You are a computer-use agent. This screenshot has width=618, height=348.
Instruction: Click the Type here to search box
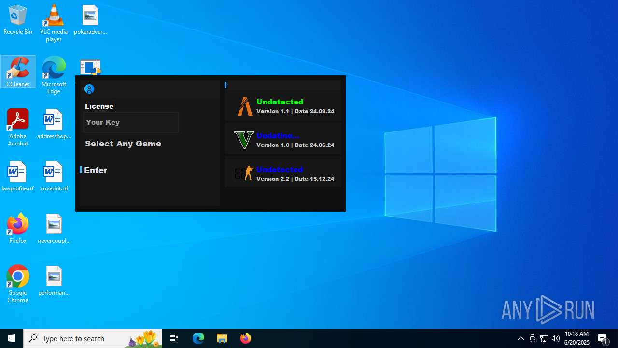[93, 338]
